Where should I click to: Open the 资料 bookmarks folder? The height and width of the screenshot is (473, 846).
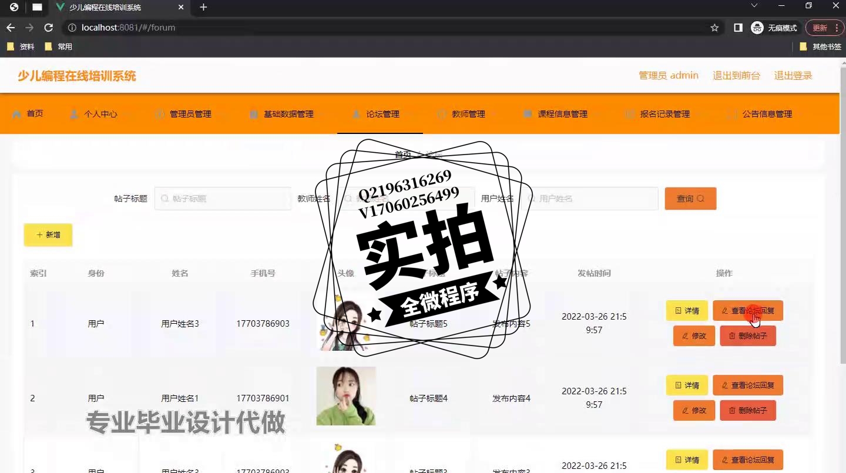pyautogui.click(x=21, y=46)
